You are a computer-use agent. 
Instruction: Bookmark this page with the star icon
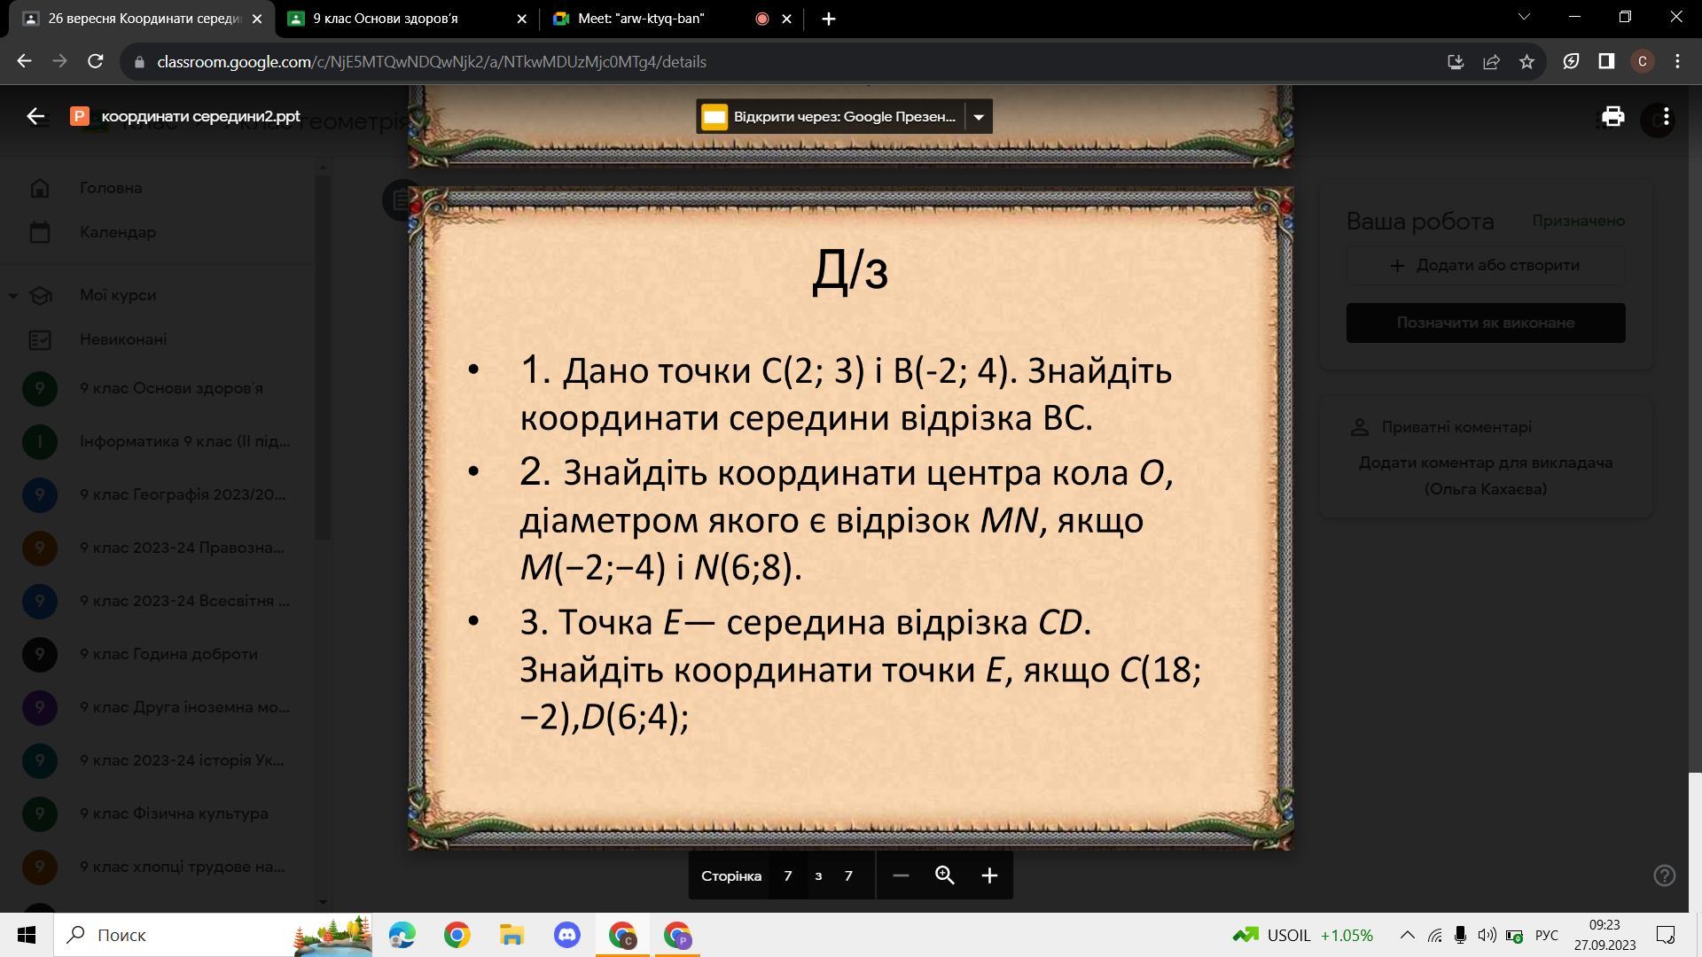click(x=1526, y=62)
